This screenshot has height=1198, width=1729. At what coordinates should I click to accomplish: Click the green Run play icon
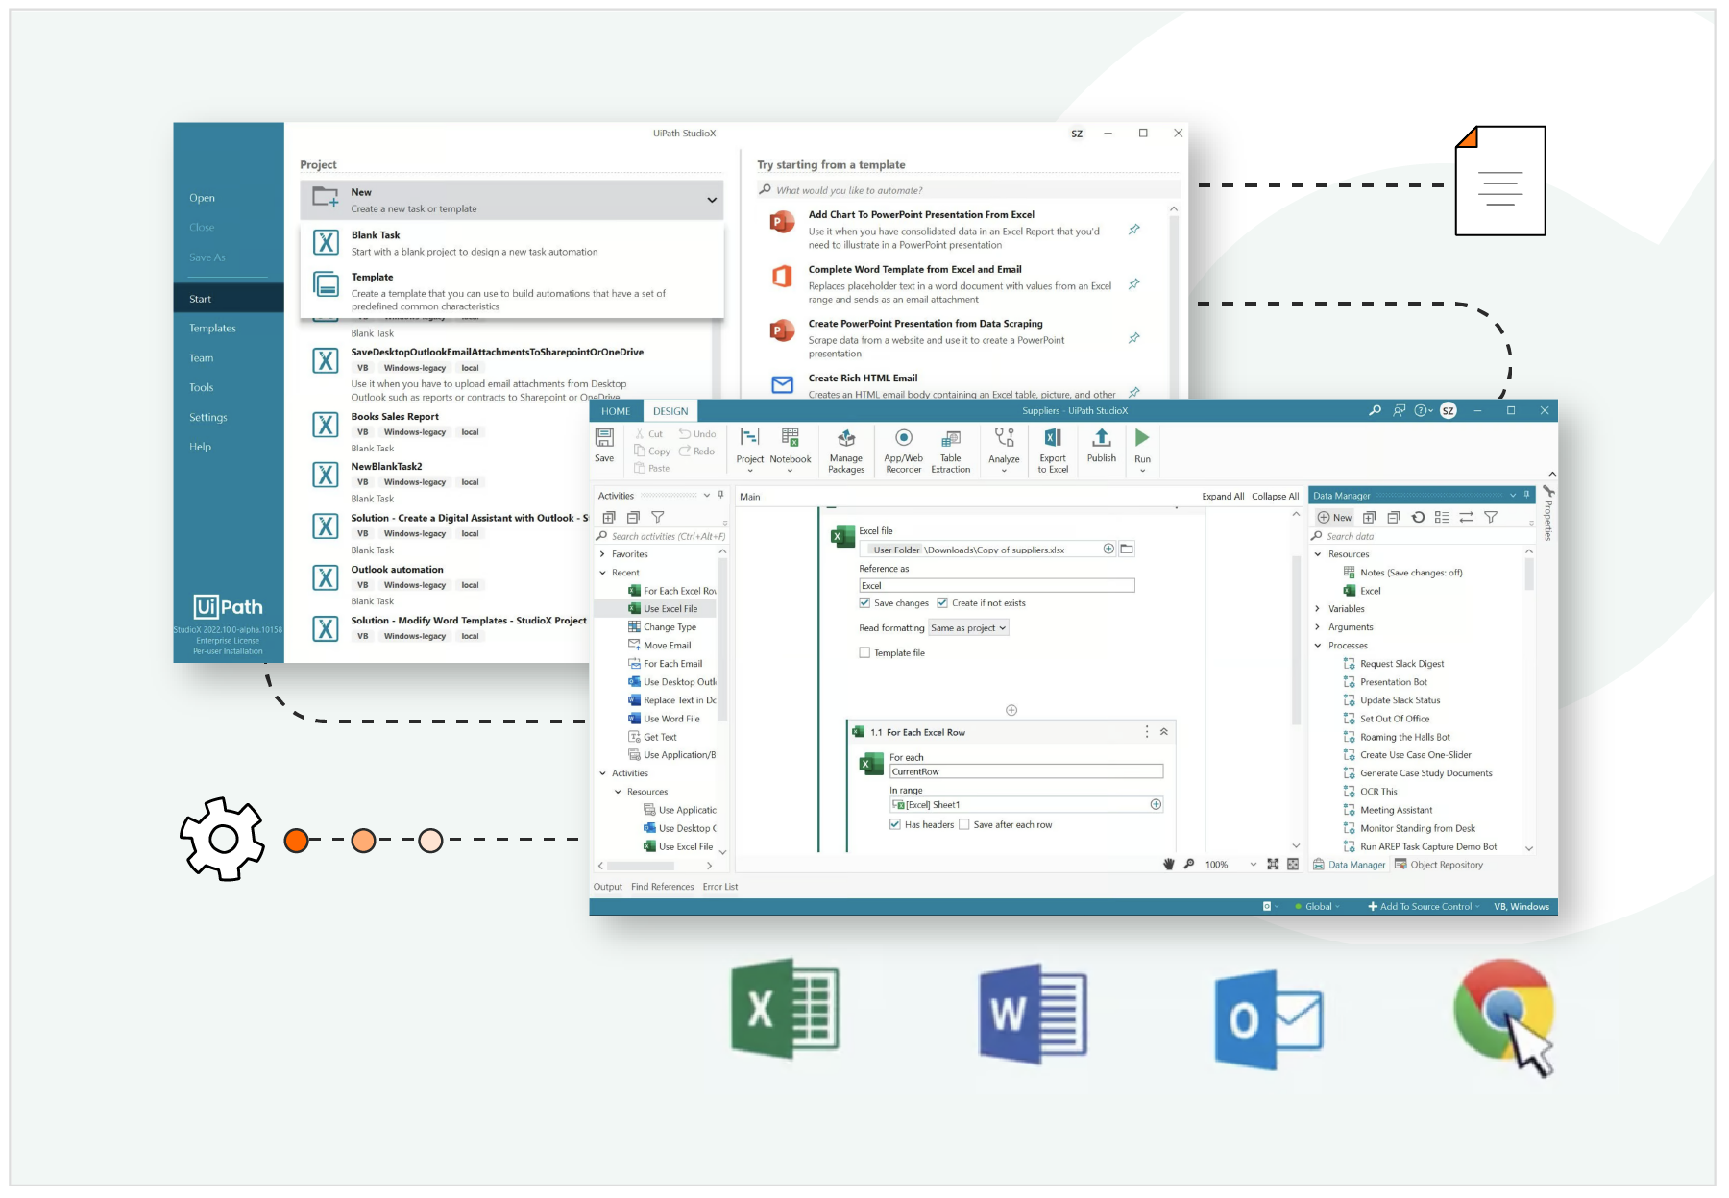point(1142,438)
